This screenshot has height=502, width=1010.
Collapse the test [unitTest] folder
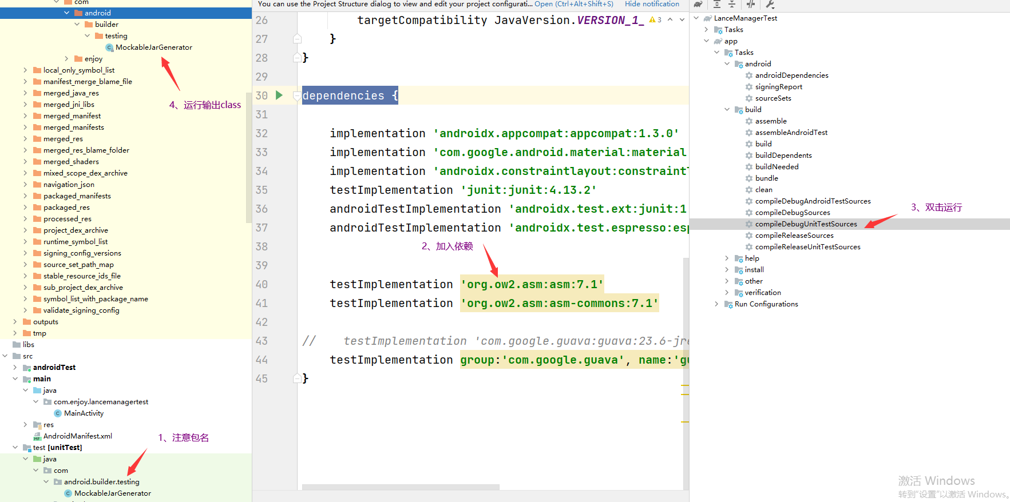point(15,448)
